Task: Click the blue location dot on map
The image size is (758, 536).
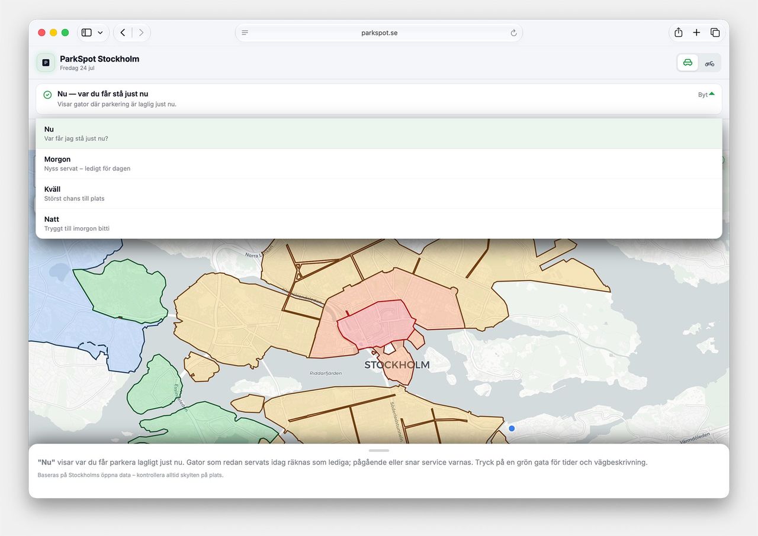Action: (512, 428)
